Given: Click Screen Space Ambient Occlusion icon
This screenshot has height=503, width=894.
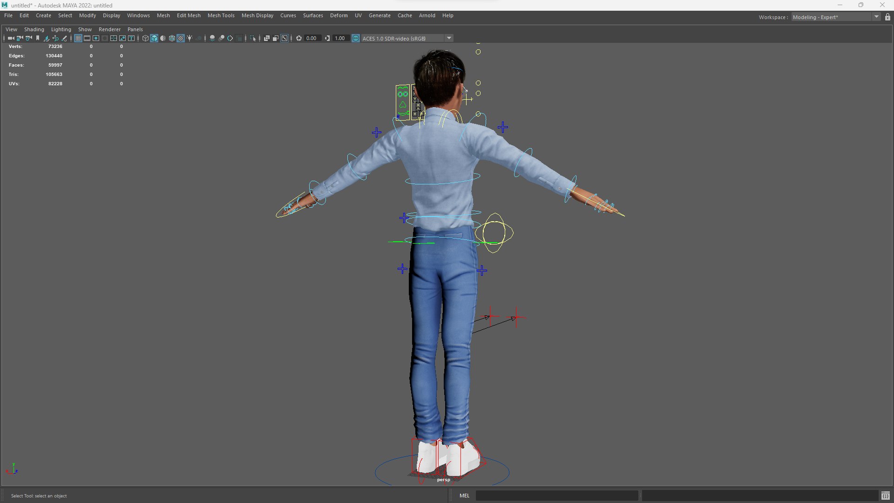Looking at the screenshot, I should [x=212, y=38].
